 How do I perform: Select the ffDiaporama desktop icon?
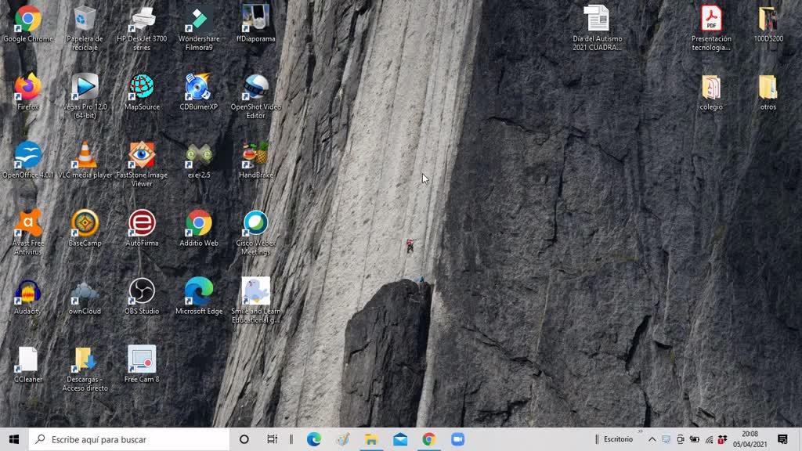(x=256, y=24)
